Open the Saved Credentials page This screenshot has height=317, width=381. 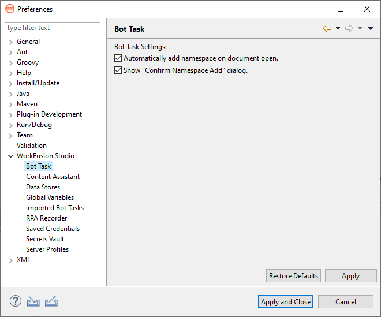point(53,229)
